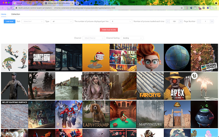Open the Select Sort dropdown
The height and width of the screenshot is (137, 219).
point(33,21)
